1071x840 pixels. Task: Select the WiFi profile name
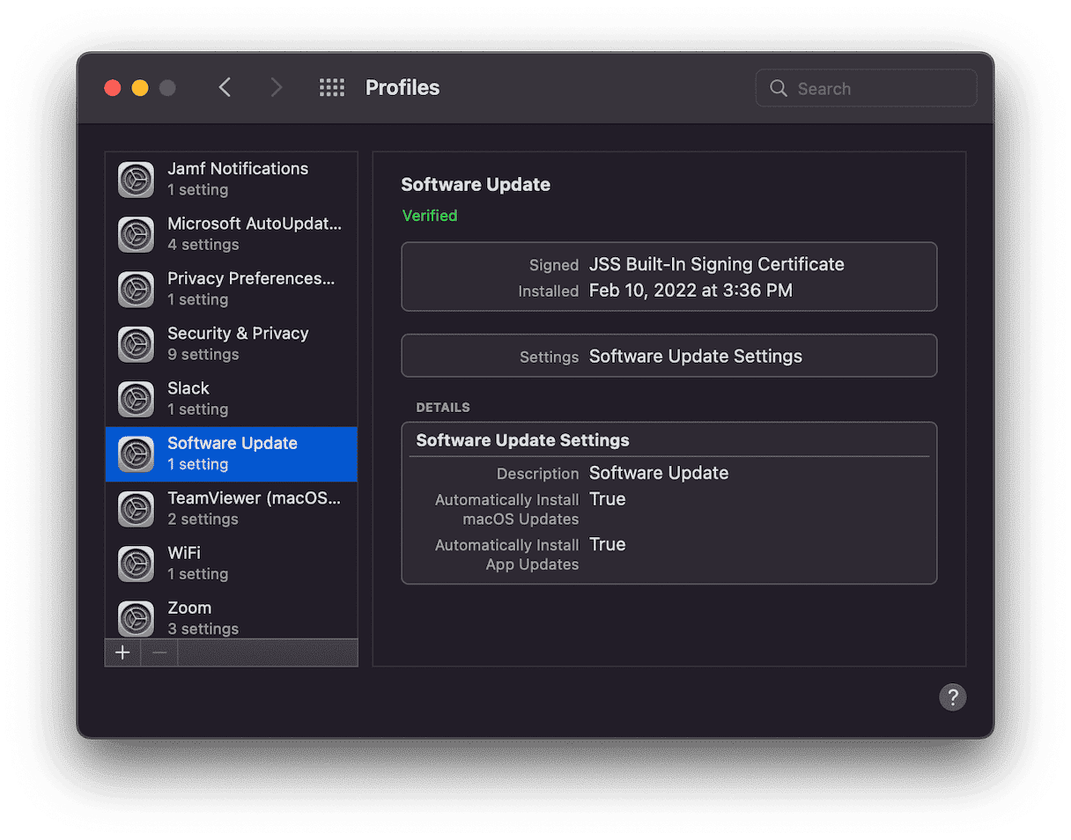click(184, 553)
